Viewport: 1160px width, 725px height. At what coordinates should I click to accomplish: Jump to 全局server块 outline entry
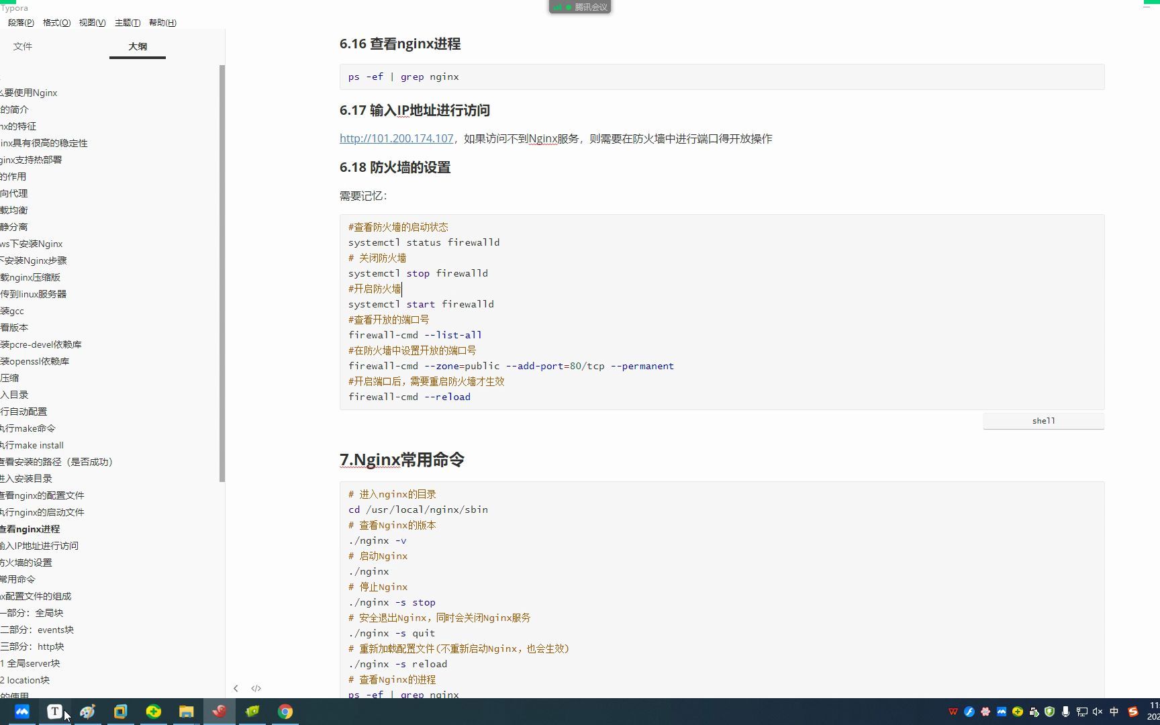pos(30,663)
